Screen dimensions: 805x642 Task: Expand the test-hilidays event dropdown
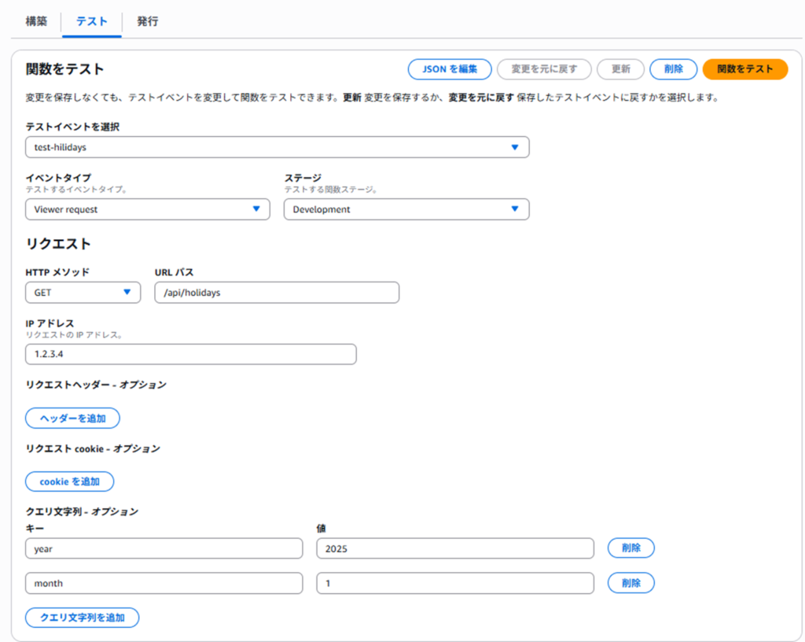(x=277, y=147)
